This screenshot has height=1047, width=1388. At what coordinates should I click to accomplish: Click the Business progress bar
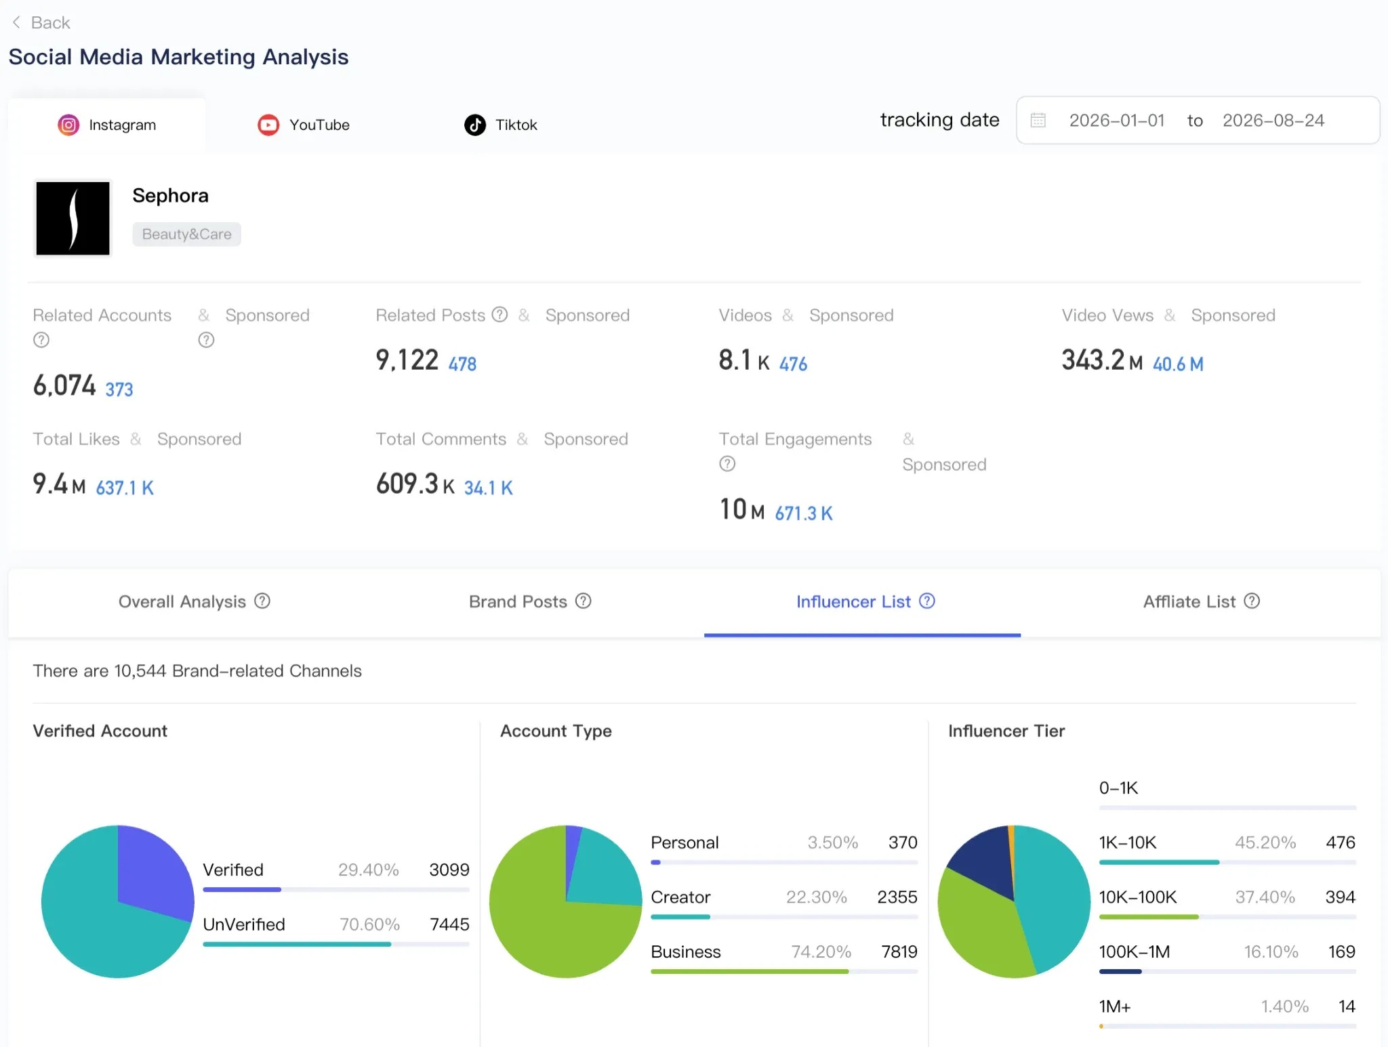[x=784, y=971]
